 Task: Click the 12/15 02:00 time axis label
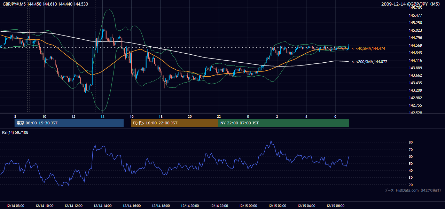pyautogui.click(x=277, y=206)
